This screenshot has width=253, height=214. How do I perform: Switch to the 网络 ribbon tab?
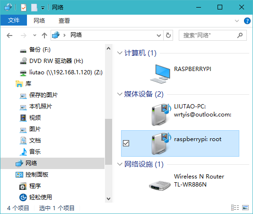pos(39,20)
